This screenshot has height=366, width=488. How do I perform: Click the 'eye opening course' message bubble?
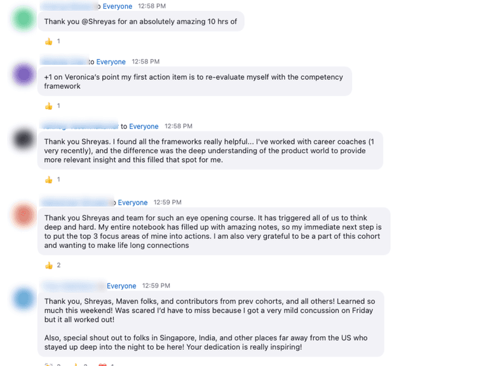[x=213, y=231]
